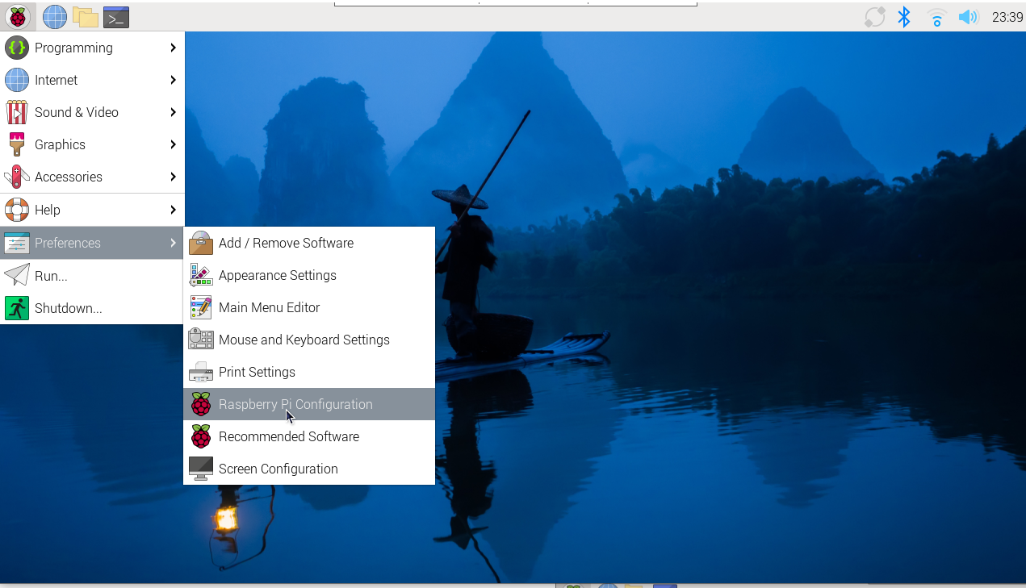Click the Raspberry Pi Configuration raspberry icon
1026x588 pixels.
201,404
